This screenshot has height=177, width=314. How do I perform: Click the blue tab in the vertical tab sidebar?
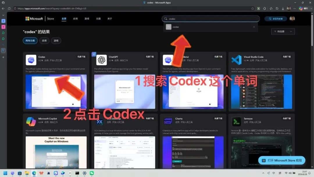[x=3, y=21]
